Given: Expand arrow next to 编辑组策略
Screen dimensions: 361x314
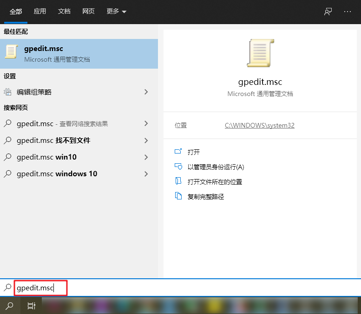Looking at the screenshot, I should pos(146,92).
